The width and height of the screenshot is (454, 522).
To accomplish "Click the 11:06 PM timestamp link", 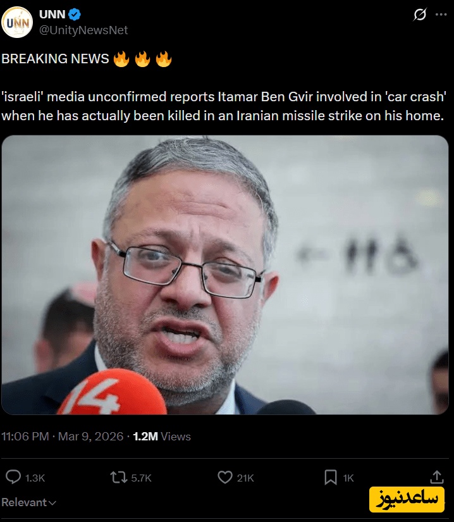I will click(x=25, y=437).
